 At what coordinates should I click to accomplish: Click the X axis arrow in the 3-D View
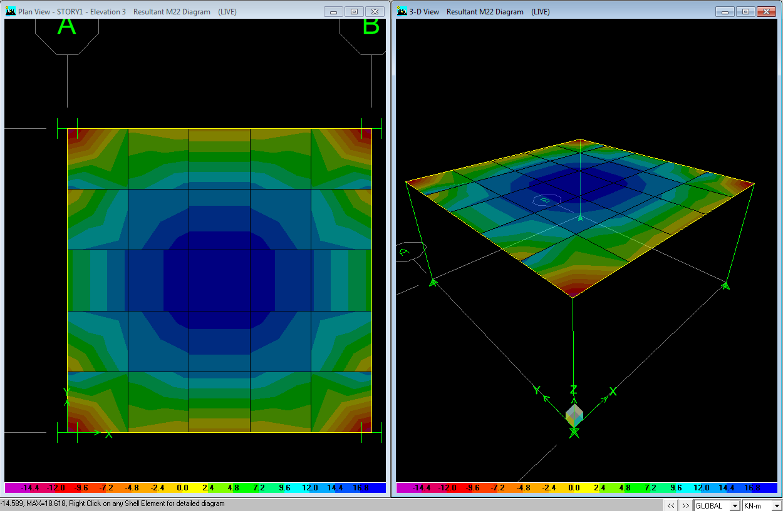tap(613, 392)
